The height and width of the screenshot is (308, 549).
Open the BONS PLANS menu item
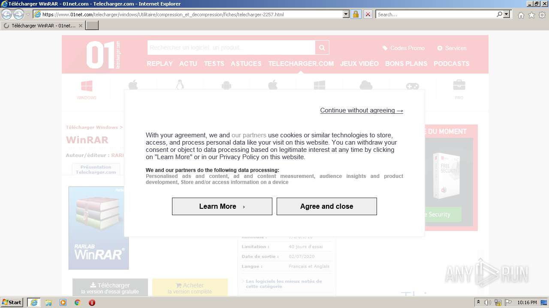click(406, 64)
